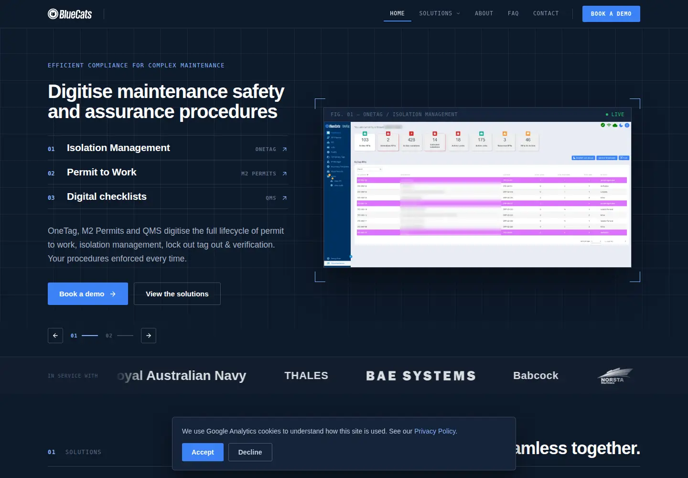Open the FAQ nav item
Image resolution: width=688 pixels, height=478 pixels.
click(513, 13)
